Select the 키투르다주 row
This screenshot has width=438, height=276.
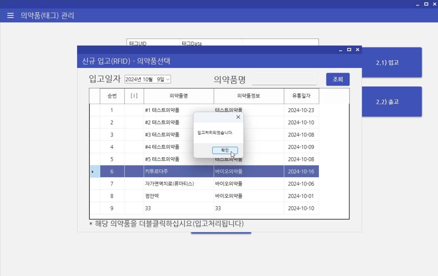pyautogui.click(x=204, y=171)
